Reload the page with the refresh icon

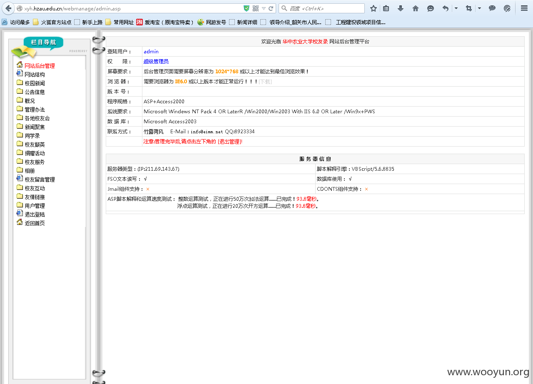pyautogui.click(x=271, y=8)
